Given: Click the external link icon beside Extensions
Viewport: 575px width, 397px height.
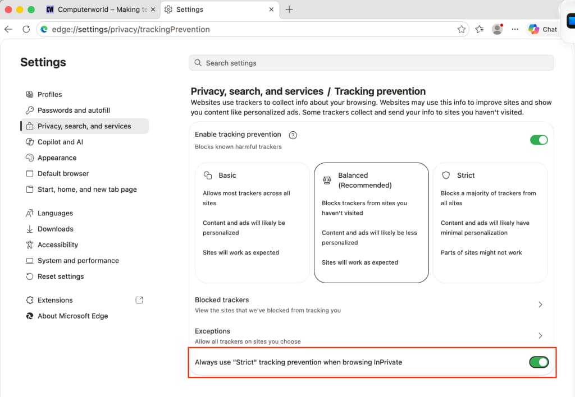Looking at the screenshot, I should click(139, 301).
